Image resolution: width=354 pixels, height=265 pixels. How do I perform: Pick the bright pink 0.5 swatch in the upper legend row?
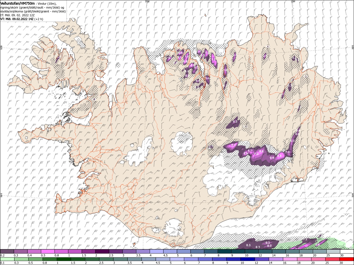[x=48, y=251]
